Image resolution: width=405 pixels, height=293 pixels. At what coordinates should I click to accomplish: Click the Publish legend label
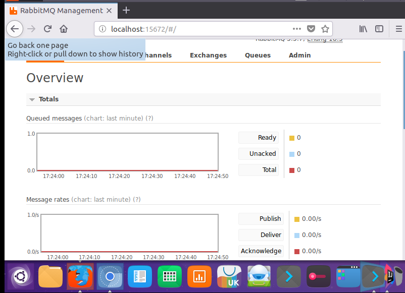pos(261,219)
